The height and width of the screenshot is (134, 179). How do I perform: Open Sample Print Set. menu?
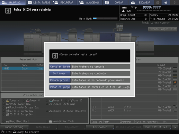coord(157,127)
